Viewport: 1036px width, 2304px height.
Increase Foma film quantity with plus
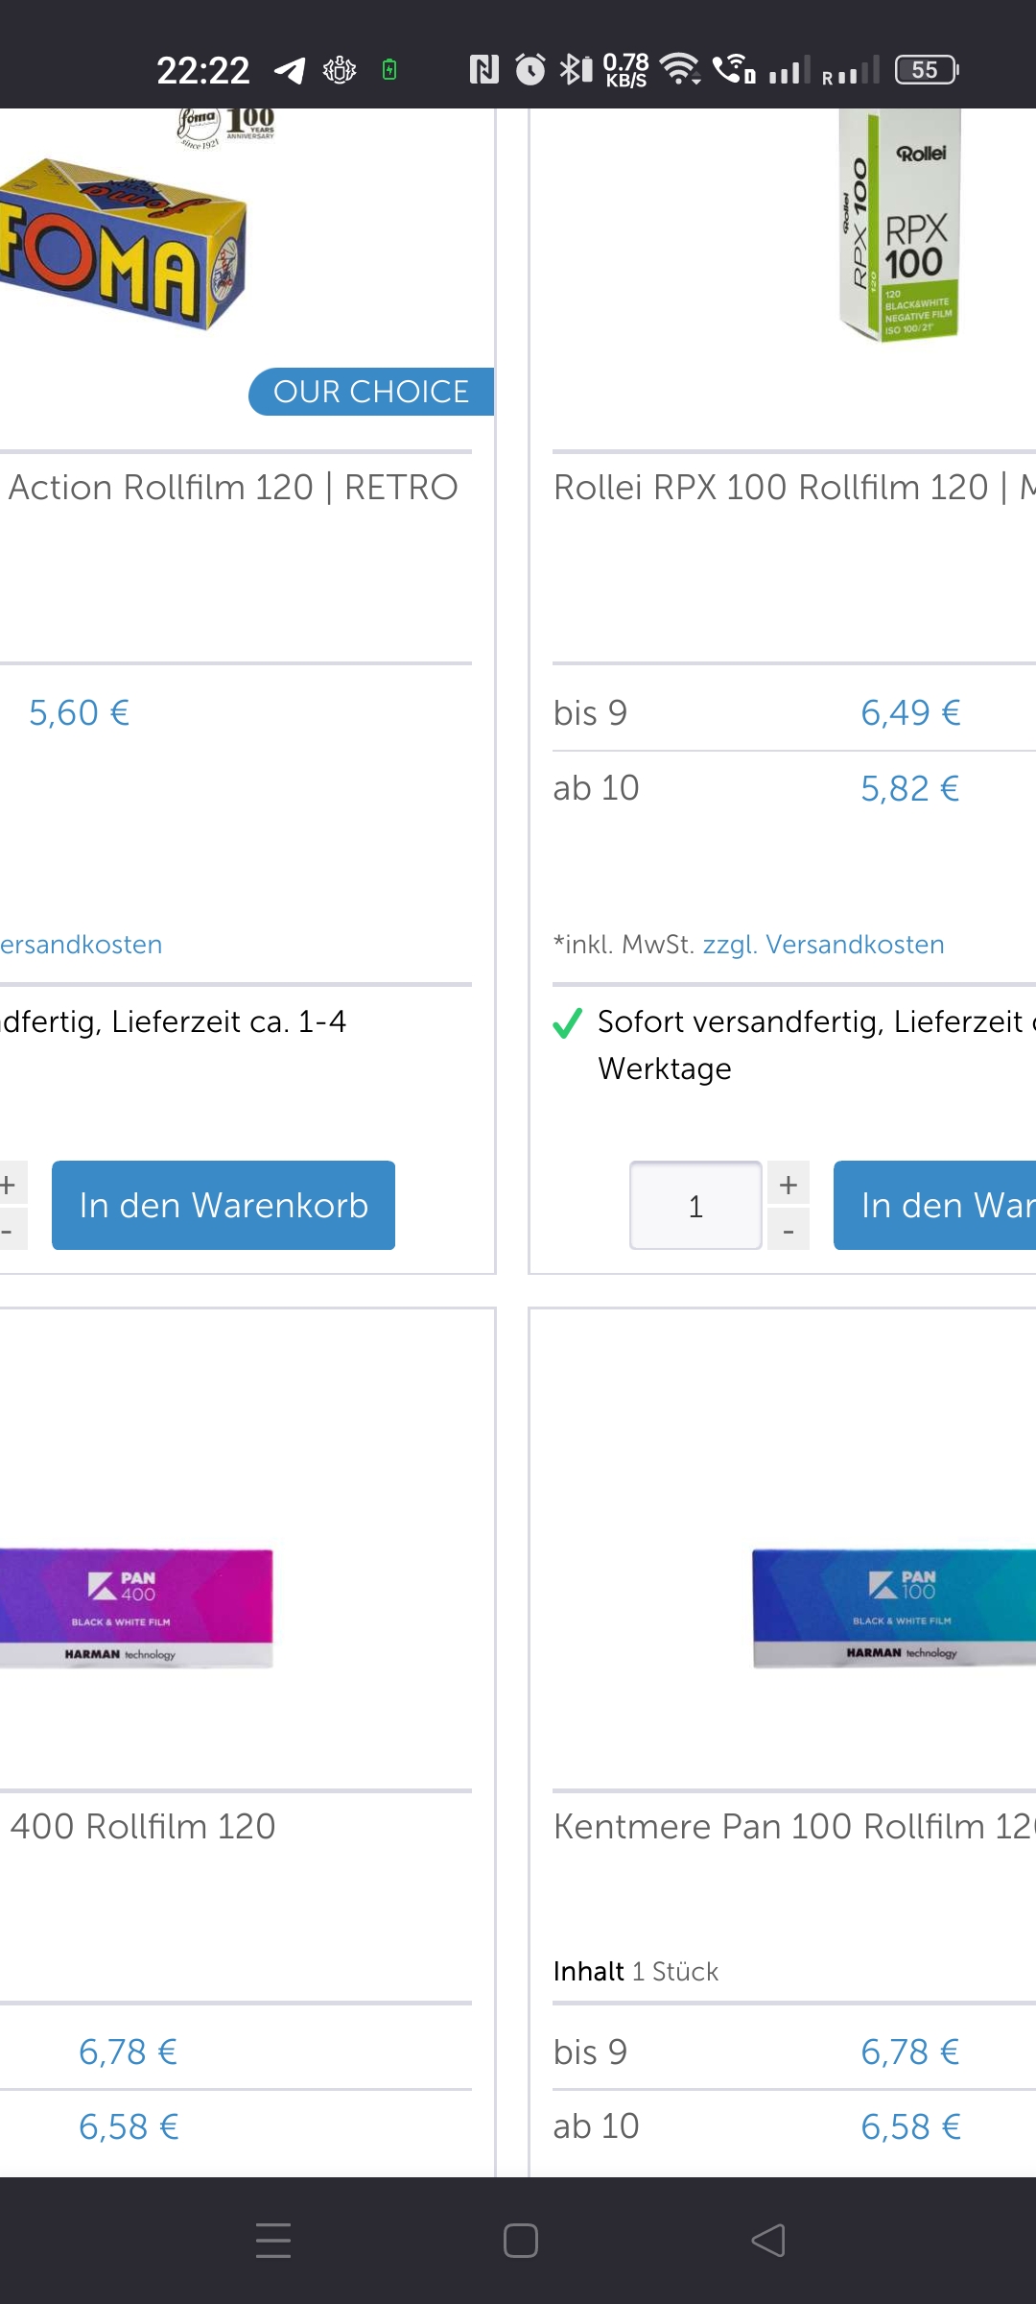point(10,1184)
